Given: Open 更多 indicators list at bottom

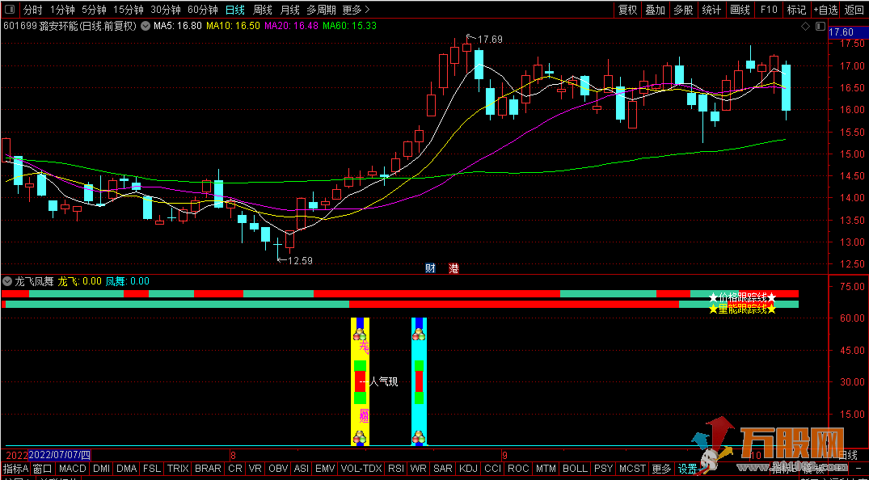Looking at the screenshot, I should point(662,469).
